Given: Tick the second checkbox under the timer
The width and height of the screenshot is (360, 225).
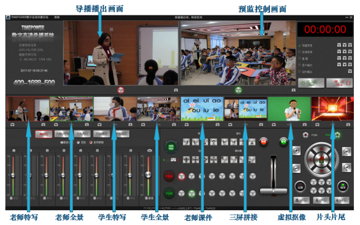Looking at the screenshot, I should click(x=300, y=52).
